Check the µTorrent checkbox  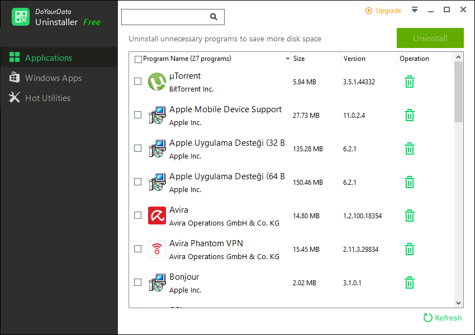[x=138, y=82]
